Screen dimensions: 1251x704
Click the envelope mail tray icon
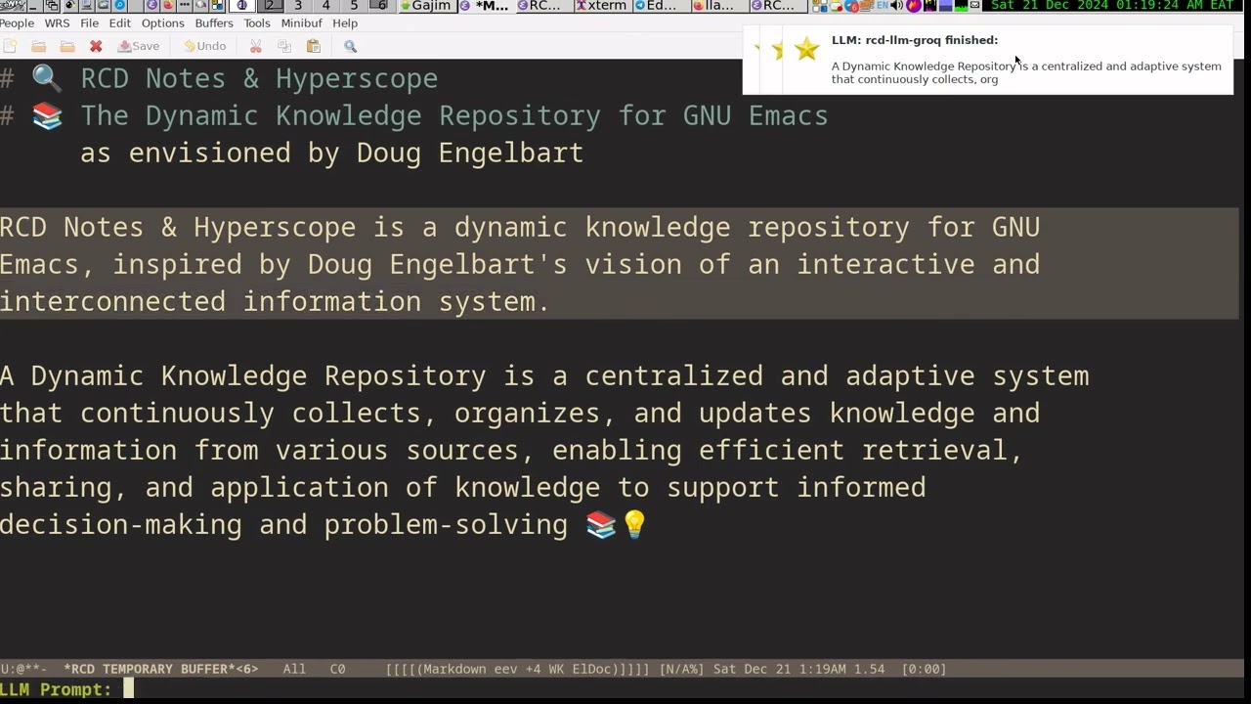click(x=974, y=6)
